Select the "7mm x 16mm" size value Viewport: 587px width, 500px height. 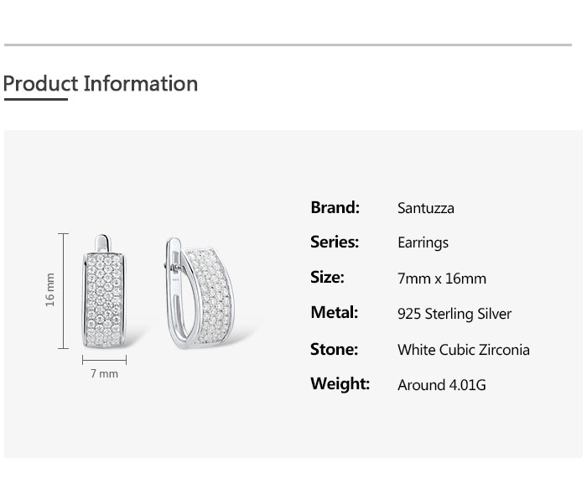[442, 279]
